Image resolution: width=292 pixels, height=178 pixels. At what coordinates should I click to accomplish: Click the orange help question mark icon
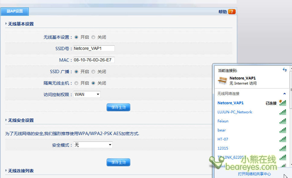click(x=232, y=12)
